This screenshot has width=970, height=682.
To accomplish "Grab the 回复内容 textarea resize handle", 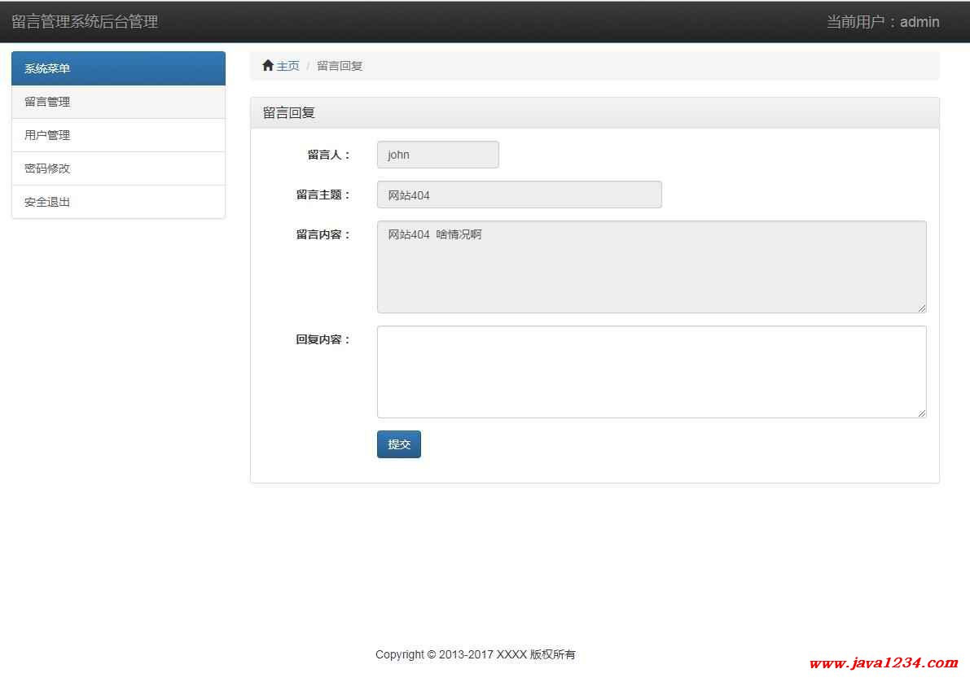I will [922, 413].
